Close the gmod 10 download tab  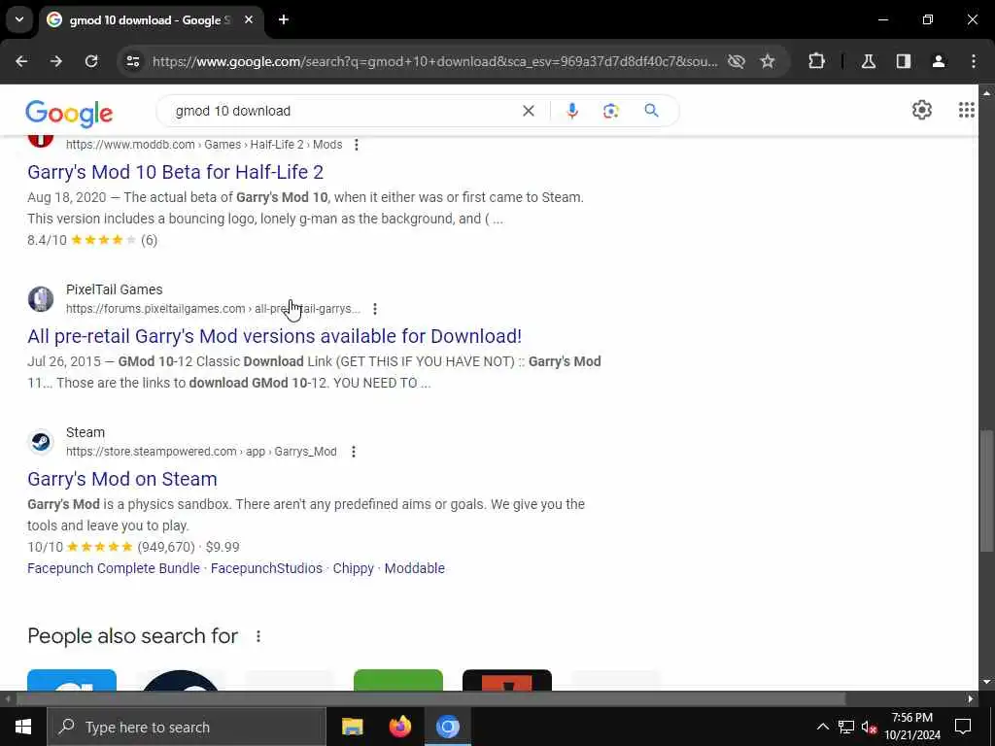click(x=249, y=19)
